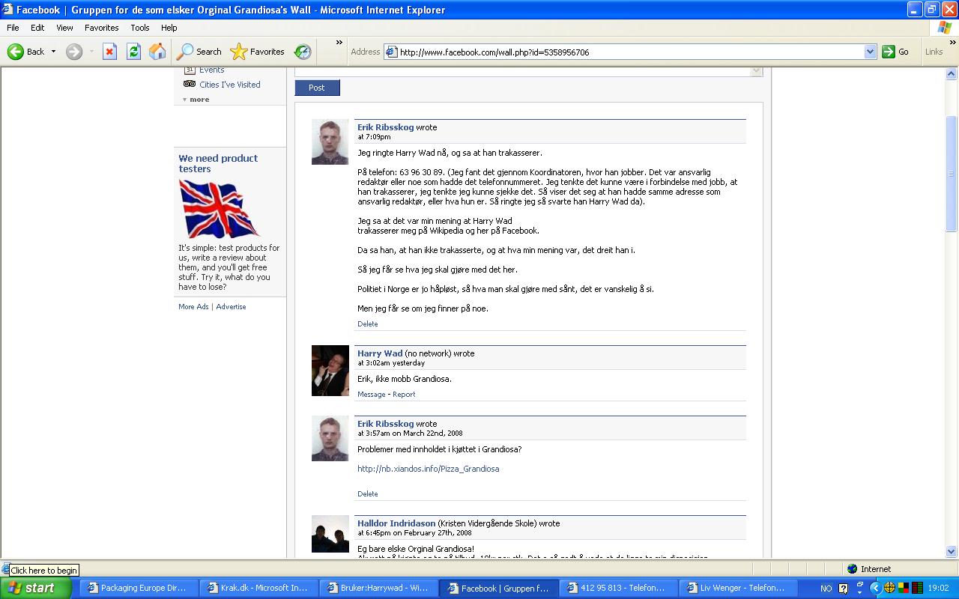
Task: Click the British flag ad image
Action: [219, 209]
